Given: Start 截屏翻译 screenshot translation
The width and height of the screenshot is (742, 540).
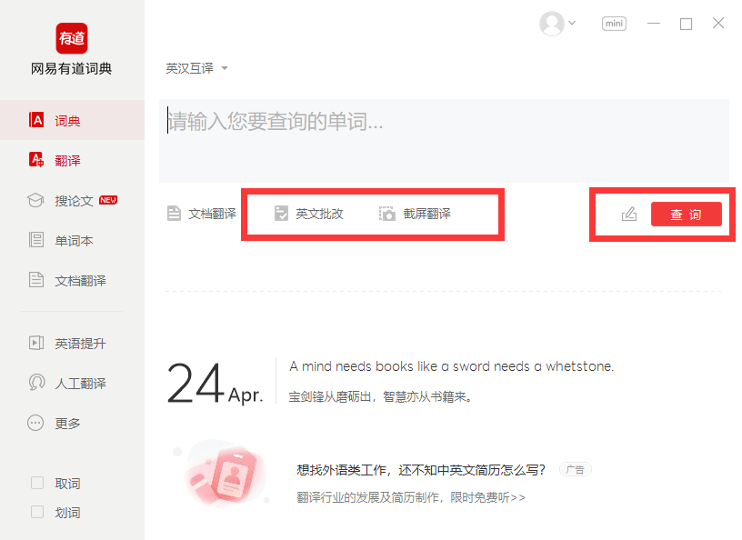Looking at the screenshot, I should pyautogui.click(x=416, y=214).
